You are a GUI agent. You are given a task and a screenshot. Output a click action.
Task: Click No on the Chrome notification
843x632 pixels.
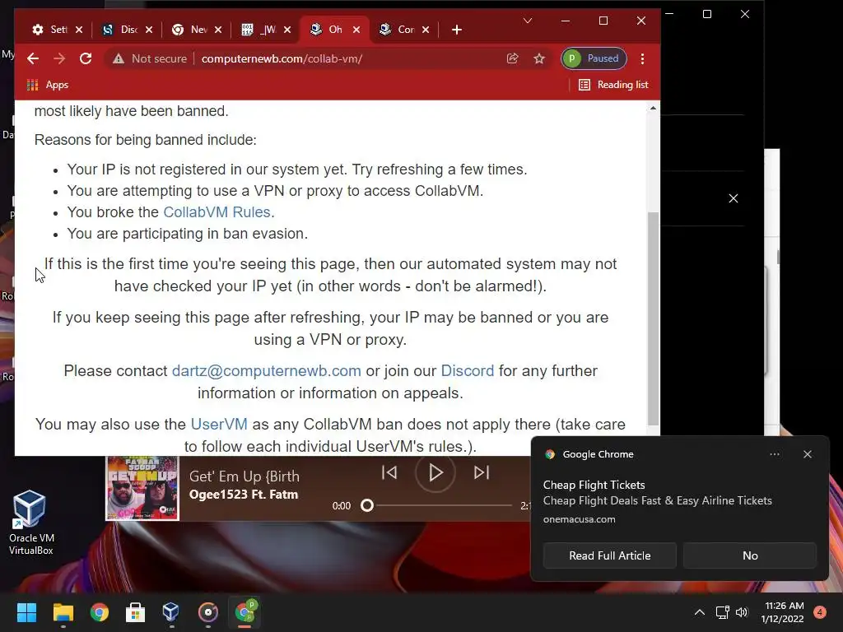pyautogui.click(x=750, y=555)
